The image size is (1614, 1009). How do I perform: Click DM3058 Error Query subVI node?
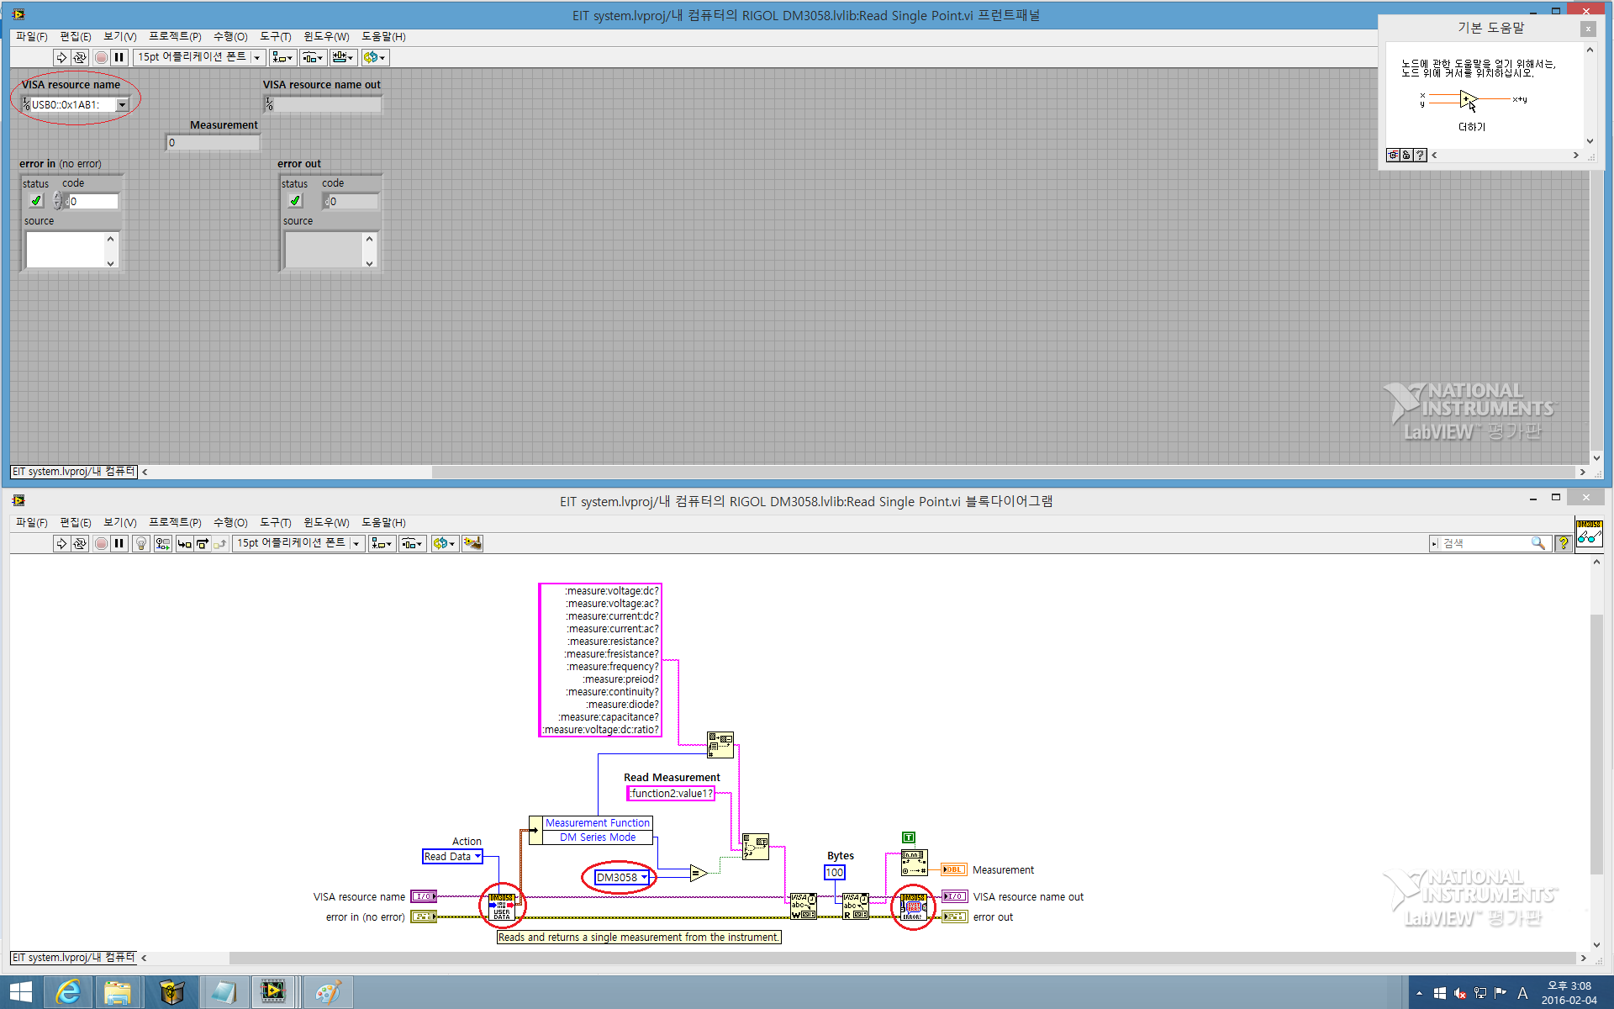(914, 906)
